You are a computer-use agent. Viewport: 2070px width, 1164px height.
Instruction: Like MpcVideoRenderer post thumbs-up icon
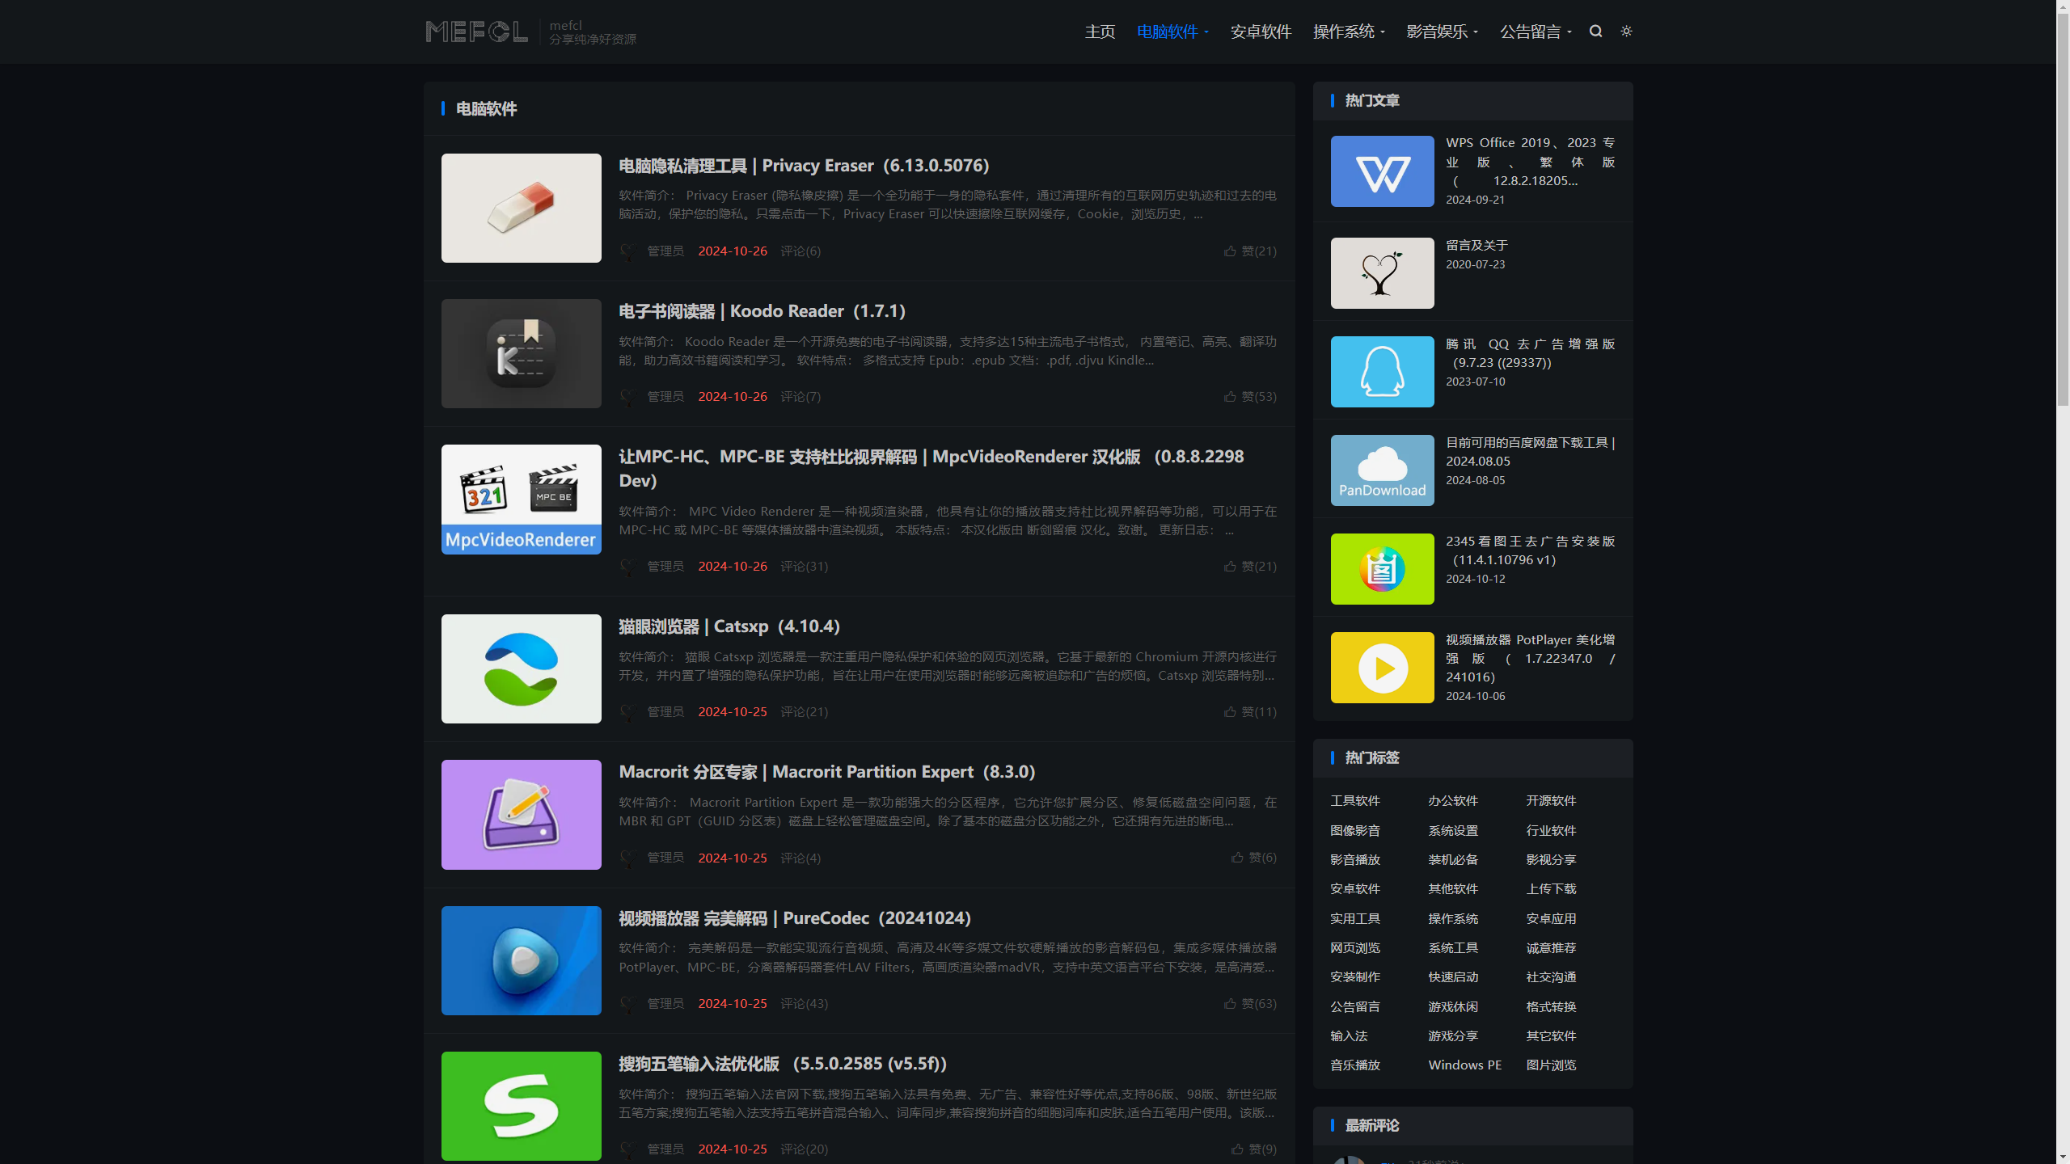click(x=1230, y=567)
